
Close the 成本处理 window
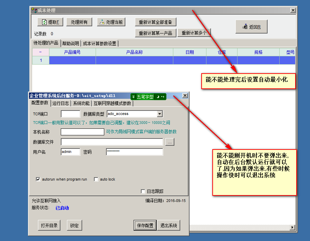coord(293,10)
